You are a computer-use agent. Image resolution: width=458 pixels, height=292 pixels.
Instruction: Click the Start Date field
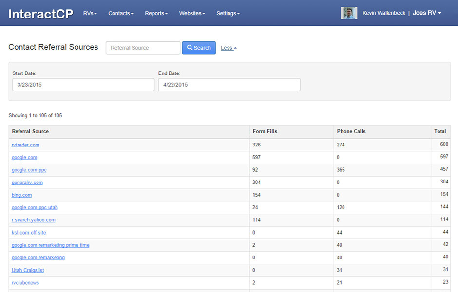[83, 85]
